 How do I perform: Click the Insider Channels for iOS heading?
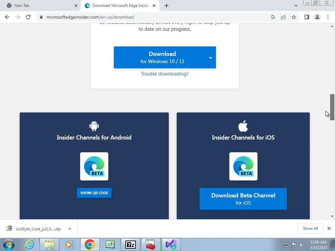[x=243, y=138]
